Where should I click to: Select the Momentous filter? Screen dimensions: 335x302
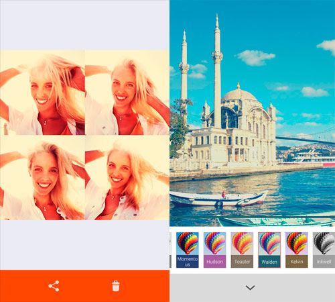188,250
